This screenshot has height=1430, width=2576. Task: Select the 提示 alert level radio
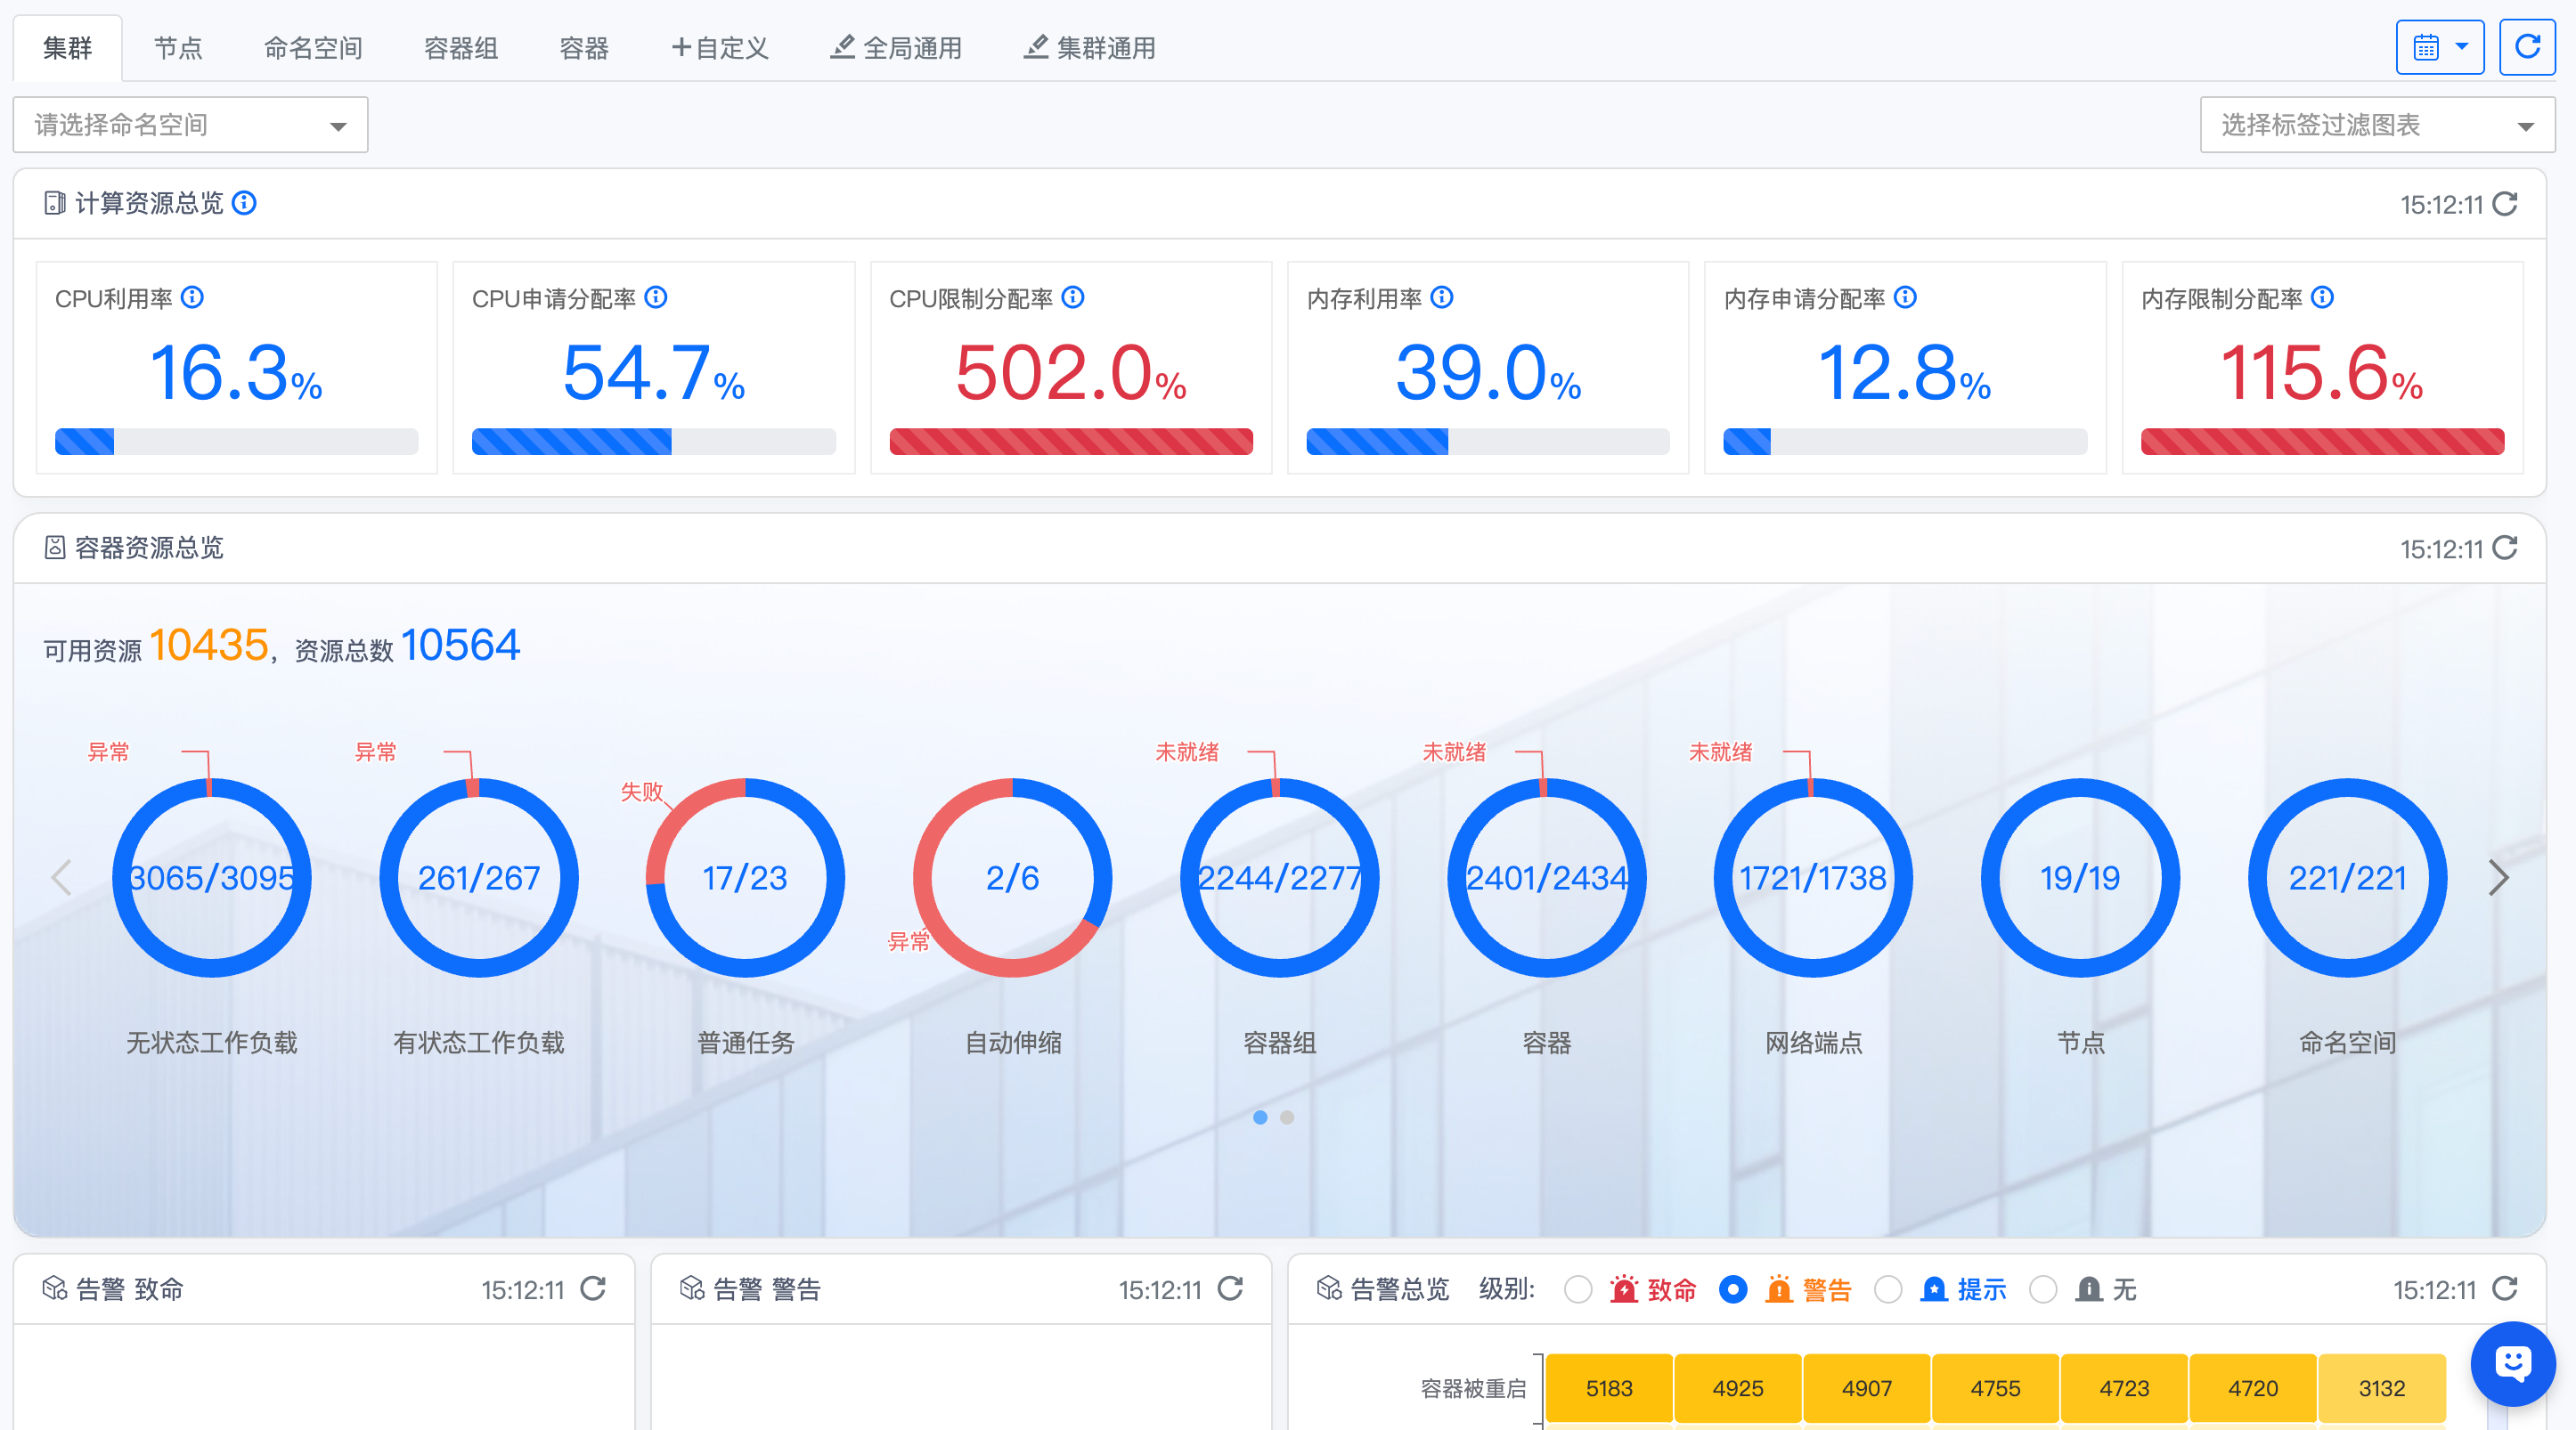click(1887, 1289)
